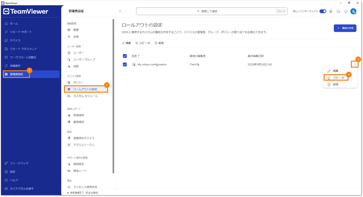Click the contacts icon next to interface toggle
This screenshot has height=197, width=363.
331,11
